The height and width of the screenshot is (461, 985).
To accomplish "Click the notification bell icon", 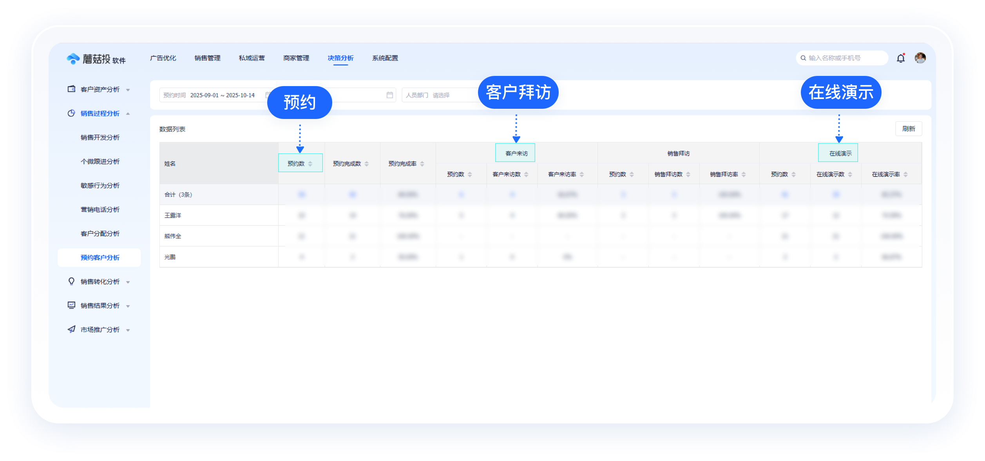I will click(x=900, y=58).
